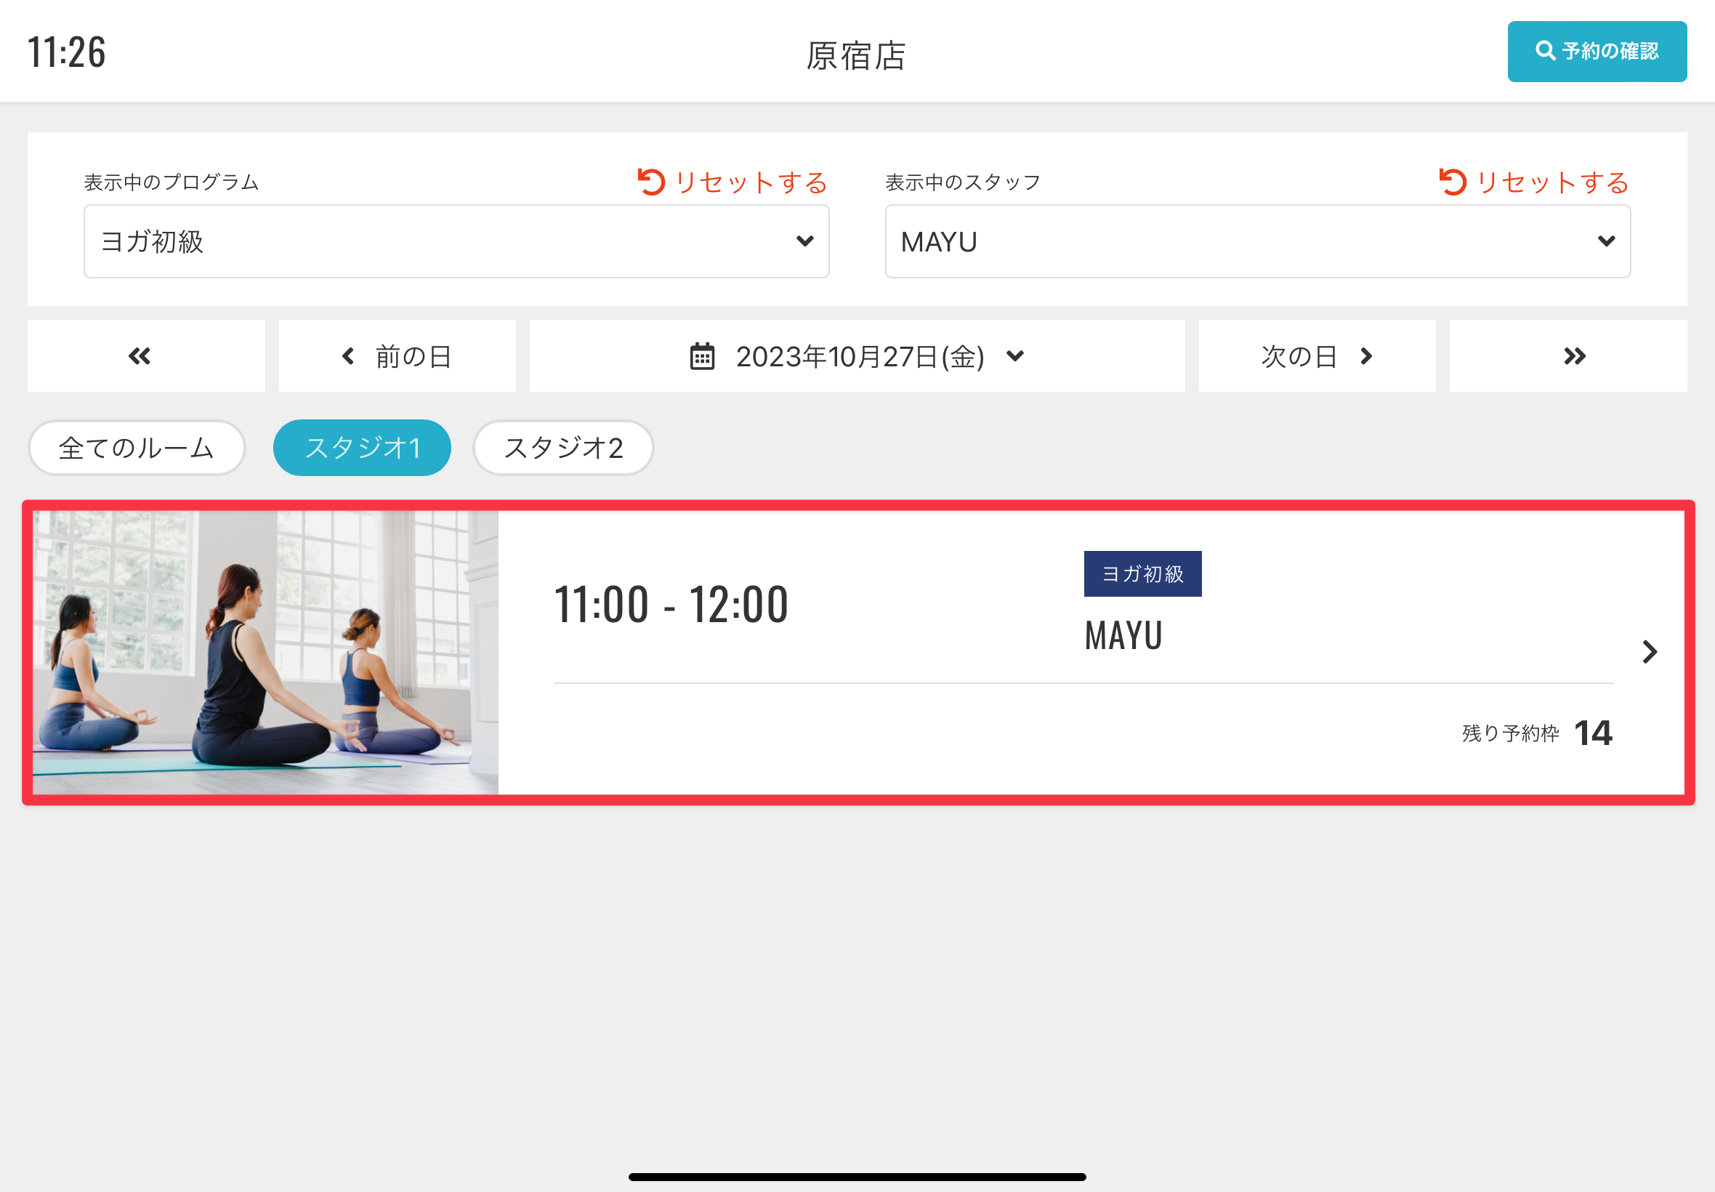Click the calendar icon beside the date

tap(701, 356)
